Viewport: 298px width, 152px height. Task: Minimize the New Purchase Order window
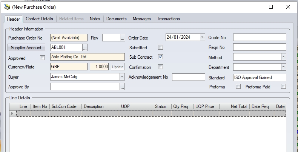[253, 7]
